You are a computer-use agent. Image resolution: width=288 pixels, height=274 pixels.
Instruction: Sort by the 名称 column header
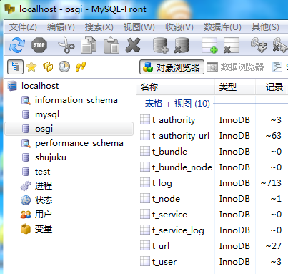click(176, 87)
